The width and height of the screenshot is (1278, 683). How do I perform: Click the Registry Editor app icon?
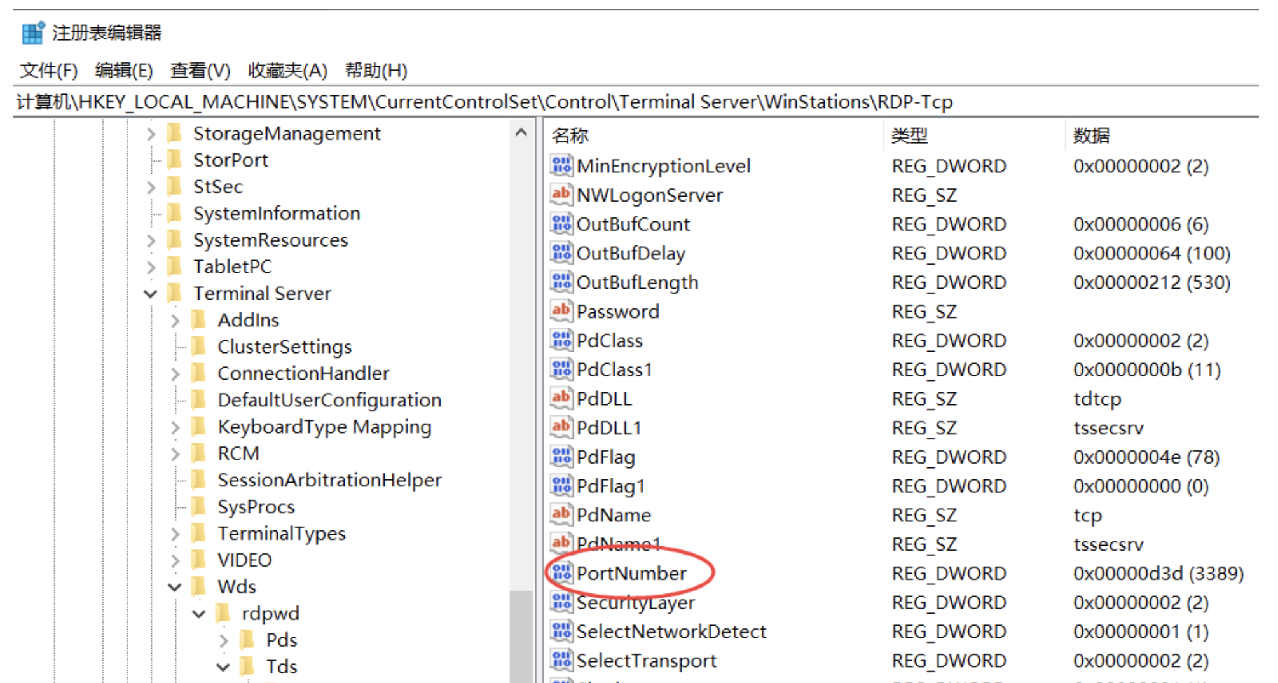click(x=33, y=32)
